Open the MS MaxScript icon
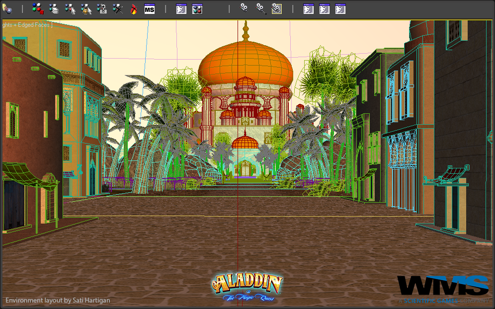Screen dimensions: 495x309 (149, 9)
